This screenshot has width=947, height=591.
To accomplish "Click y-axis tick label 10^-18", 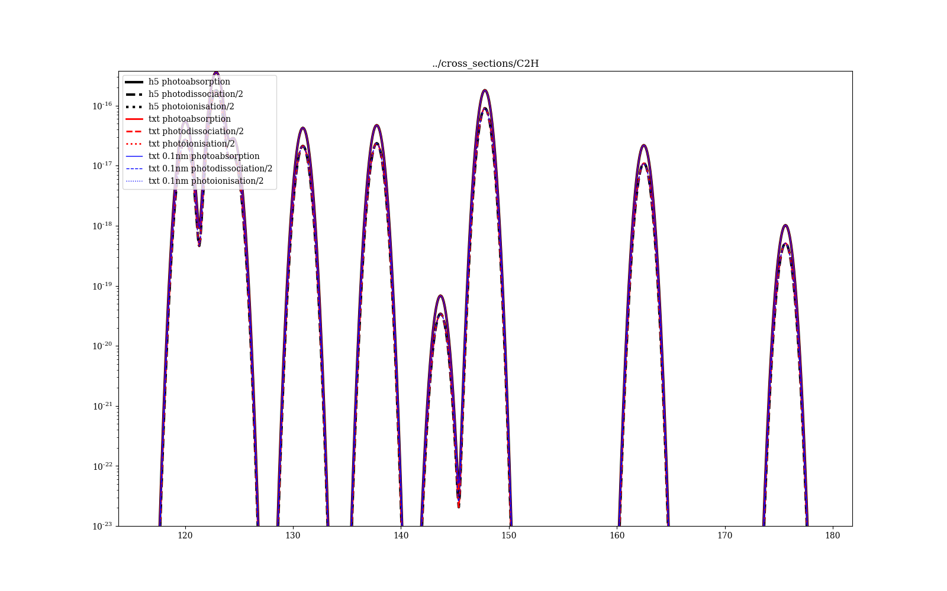I will [x=102, y=226].
